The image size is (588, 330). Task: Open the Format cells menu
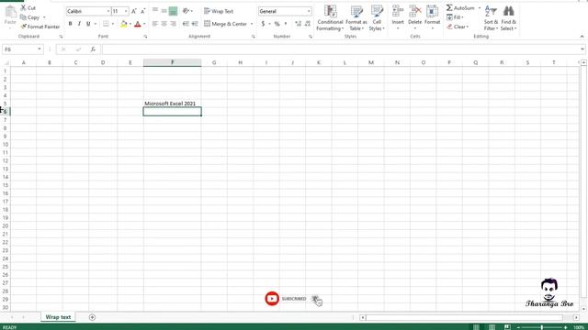click(x=432, y=17)
